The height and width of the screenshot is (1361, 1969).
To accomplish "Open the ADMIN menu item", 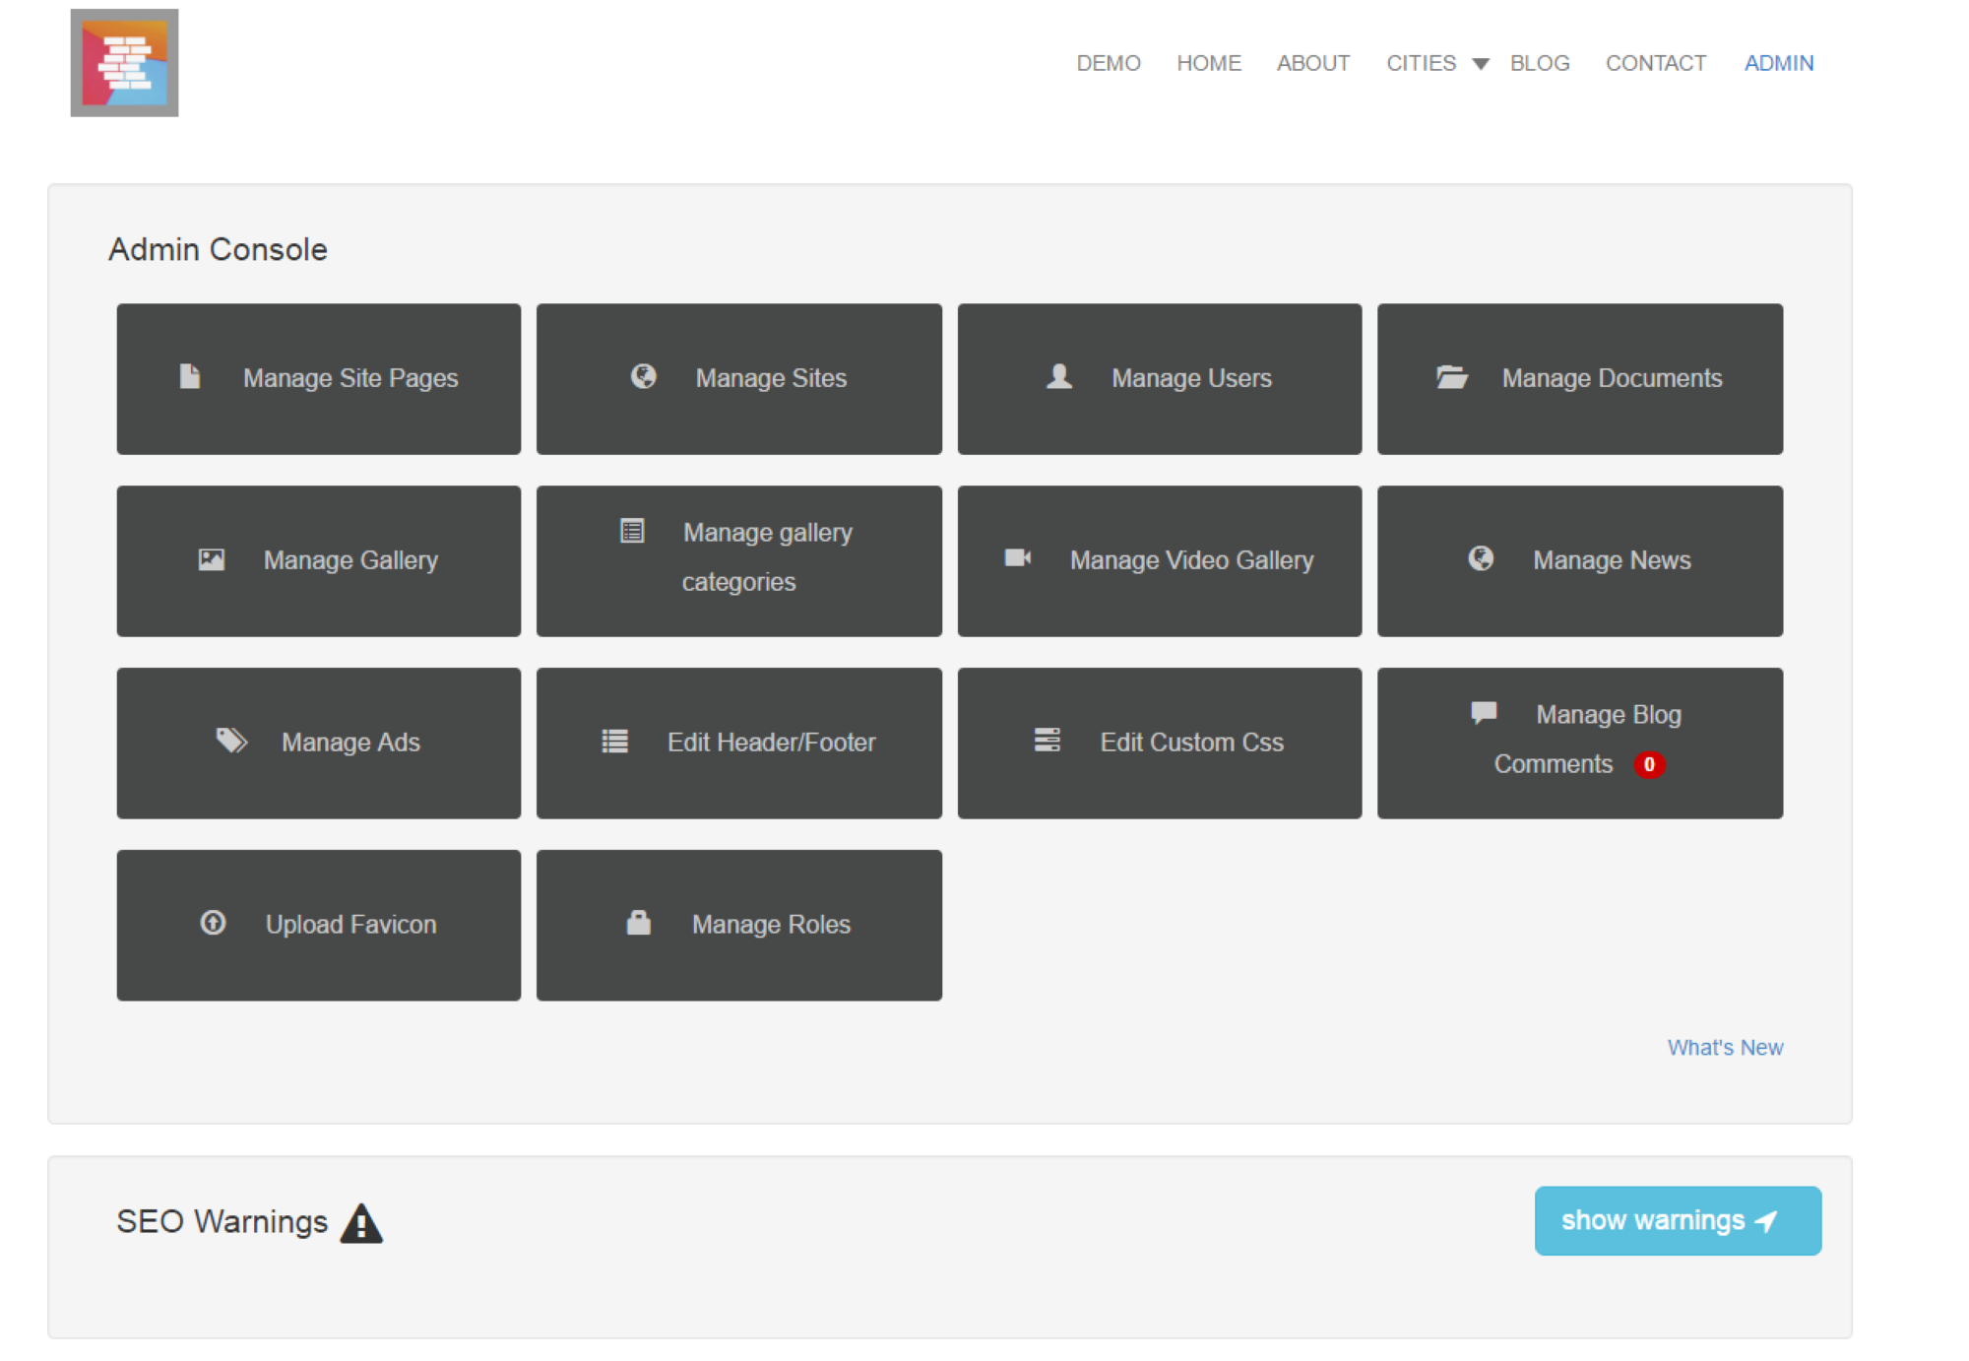I will pos(1778,63).
